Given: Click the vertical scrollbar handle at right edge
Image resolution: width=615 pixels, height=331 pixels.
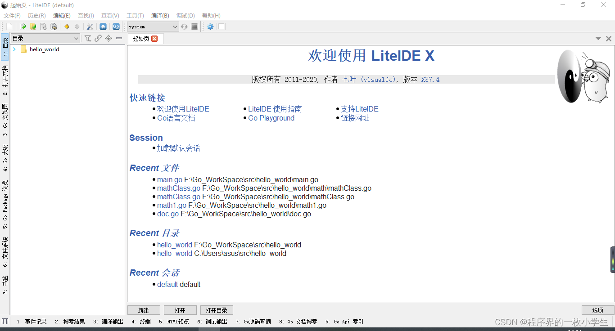Looking at the screenshot, I should (613, 259).
